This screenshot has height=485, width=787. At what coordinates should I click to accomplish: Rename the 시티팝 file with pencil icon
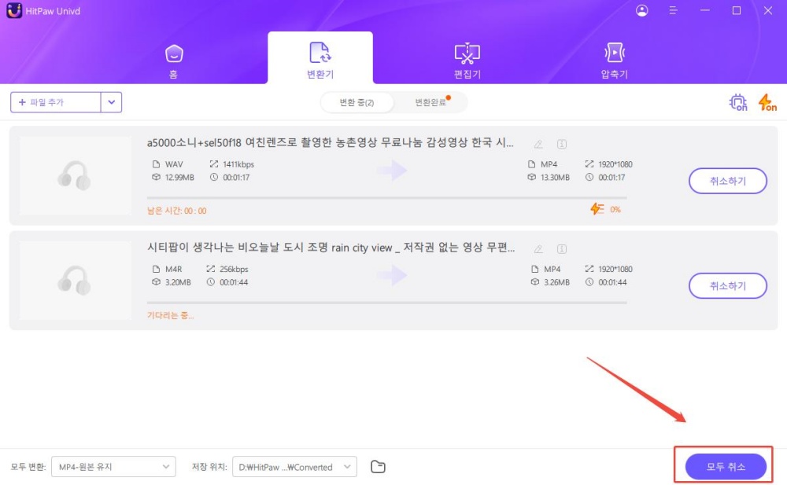[538, 249]
